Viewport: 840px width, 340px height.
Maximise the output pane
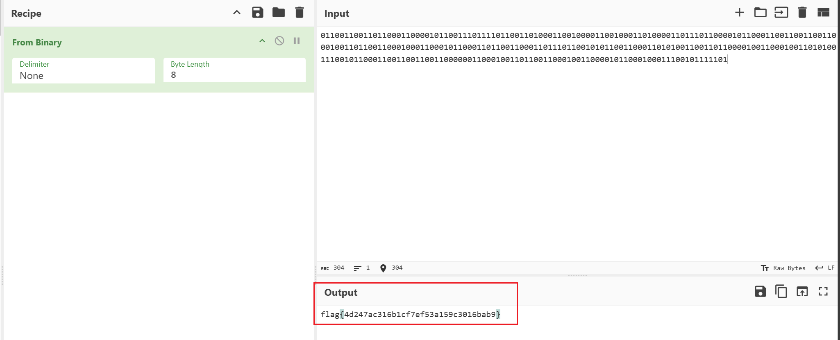click(x=823, y=291)
